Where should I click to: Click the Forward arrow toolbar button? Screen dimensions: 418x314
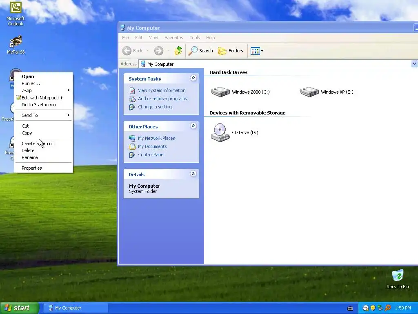pyautogui.click(x=159, y=51)
